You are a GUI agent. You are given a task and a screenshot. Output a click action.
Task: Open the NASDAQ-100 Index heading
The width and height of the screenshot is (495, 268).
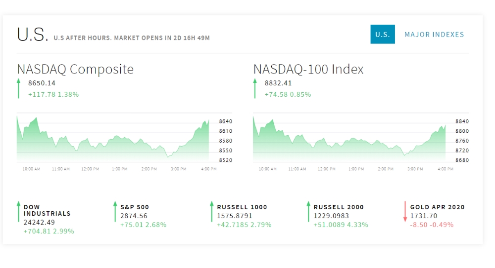(x=308, y=69)
